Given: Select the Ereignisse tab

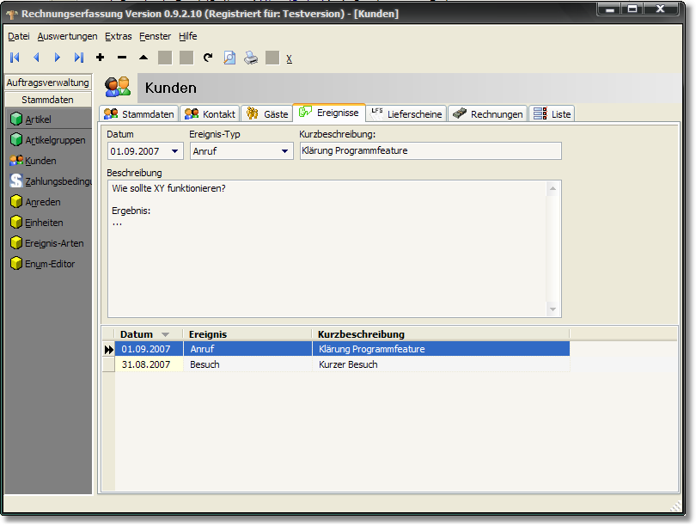Looking at the screenshot, I should coord(329,113).
